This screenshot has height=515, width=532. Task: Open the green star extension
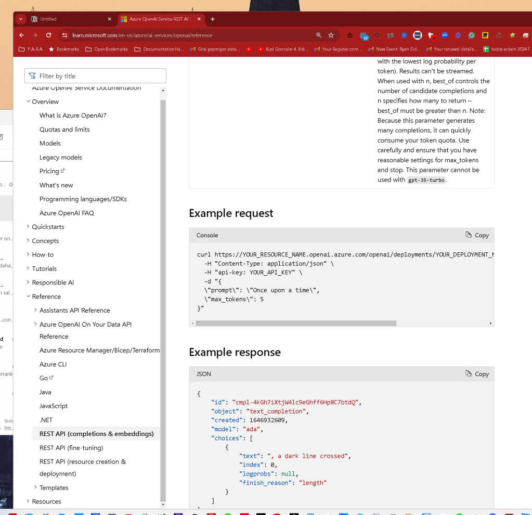pos(512,35)
